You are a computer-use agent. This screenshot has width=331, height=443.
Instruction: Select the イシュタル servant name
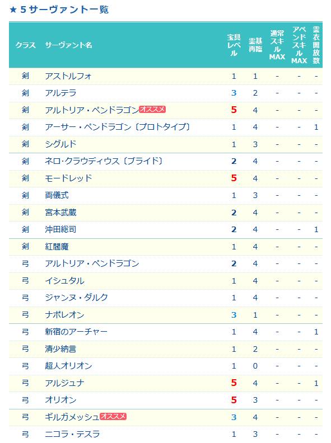tap(64, 281)
